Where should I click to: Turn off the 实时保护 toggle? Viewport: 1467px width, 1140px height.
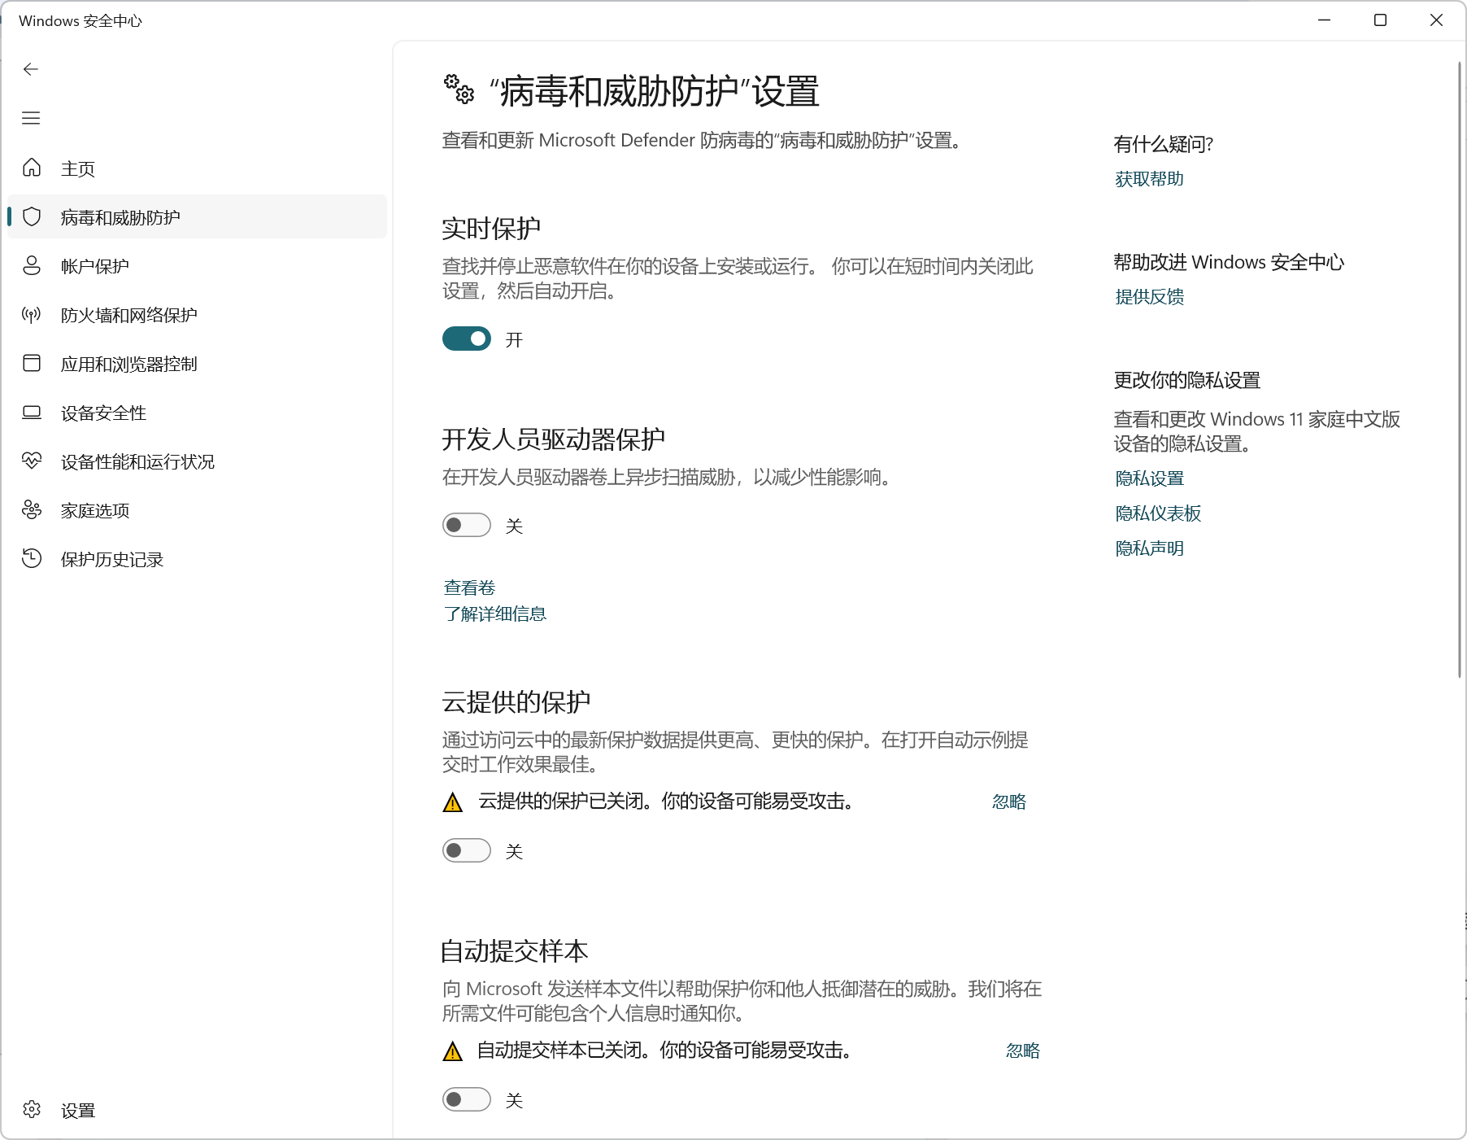coord(467,339)
